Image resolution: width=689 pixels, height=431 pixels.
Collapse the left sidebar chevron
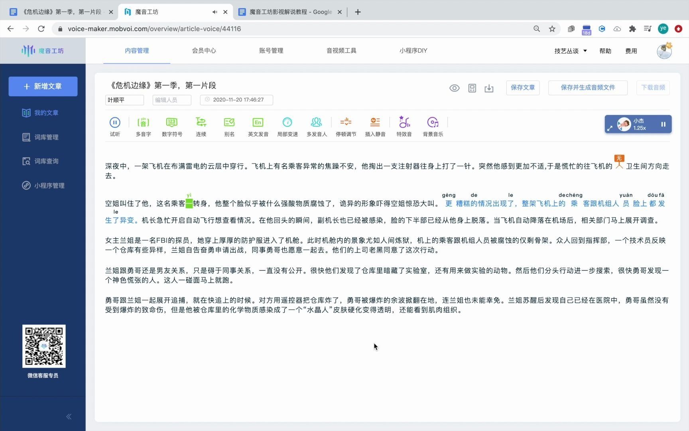coord(69,417)
